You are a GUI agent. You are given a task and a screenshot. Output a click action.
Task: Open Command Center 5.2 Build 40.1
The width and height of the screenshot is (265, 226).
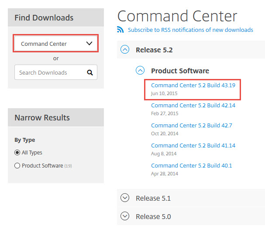pyautogui.click(x=192, y=166)
